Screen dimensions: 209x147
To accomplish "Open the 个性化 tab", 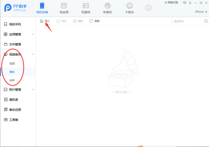I will click(130, 8).
